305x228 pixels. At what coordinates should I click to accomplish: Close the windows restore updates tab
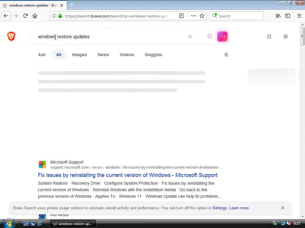[62, 5]
